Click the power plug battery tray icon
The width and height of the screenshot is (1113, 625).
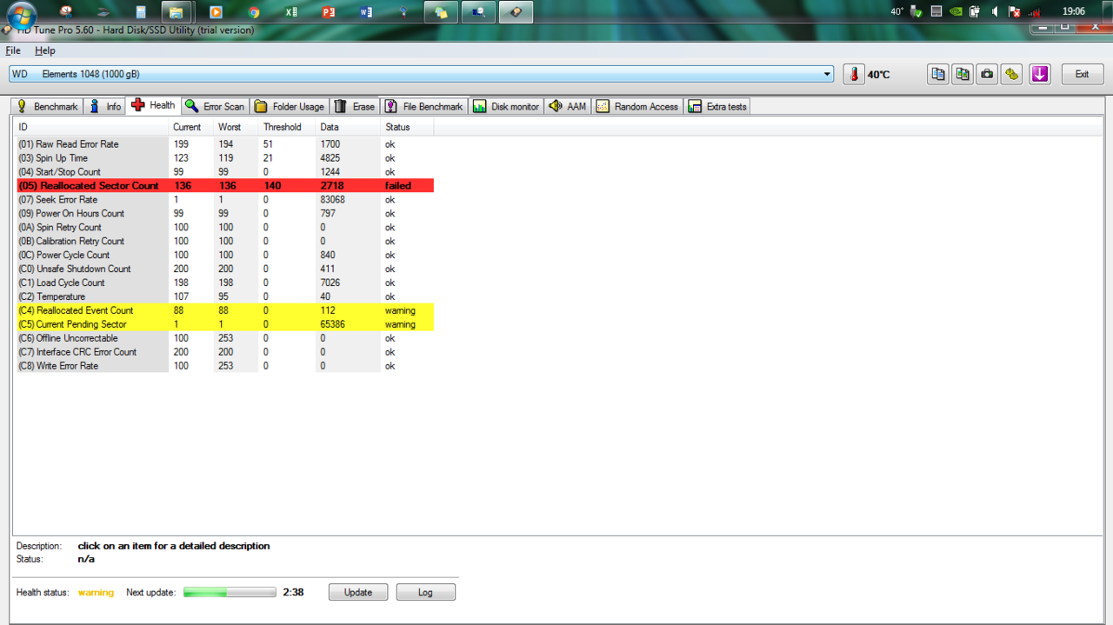[975, 12]
